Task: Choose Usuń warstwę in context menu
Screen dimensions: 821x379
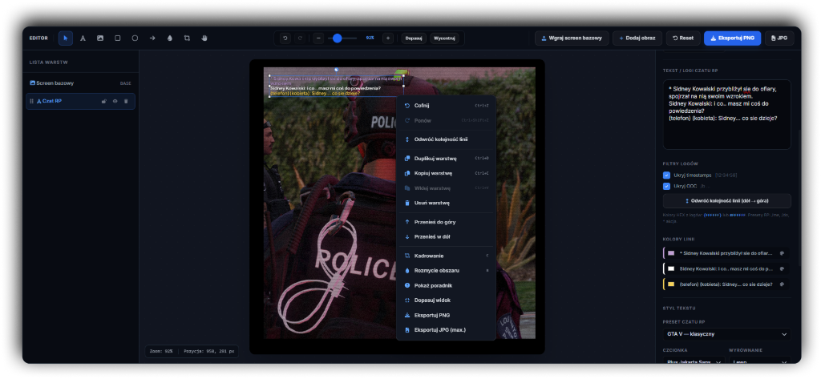Action: (x=446, y=203)
